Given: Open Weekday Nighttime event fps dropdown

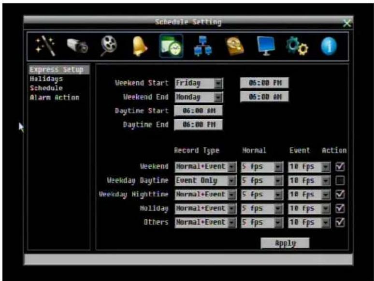Looking at the screenshot, I should click(x=309, y=195).
